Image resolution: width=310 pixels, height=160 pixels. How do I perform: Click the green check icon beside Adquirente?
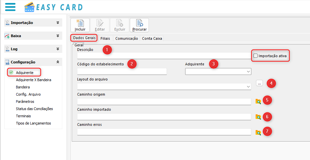click(11, 72)
